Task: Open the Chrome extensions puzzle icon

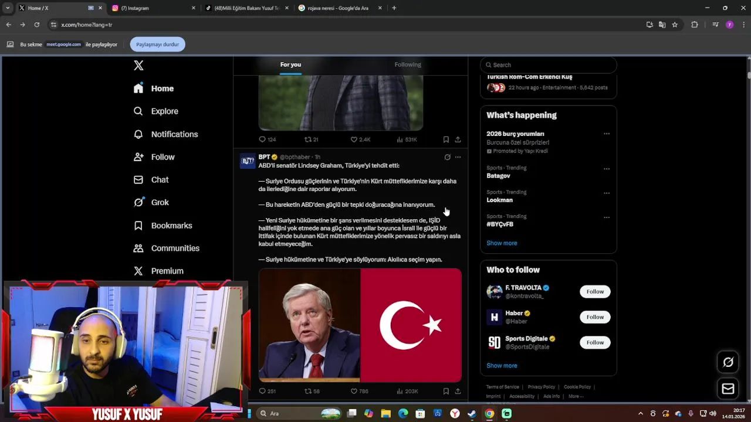Action: point(695,25)
